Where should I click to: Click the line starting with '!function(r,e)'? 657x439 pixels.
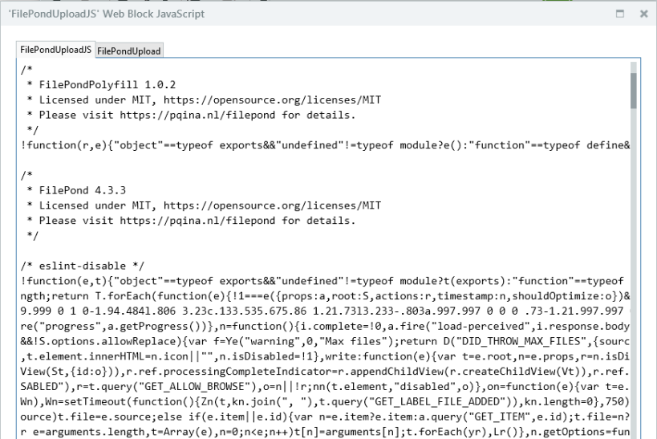[325, 145]
